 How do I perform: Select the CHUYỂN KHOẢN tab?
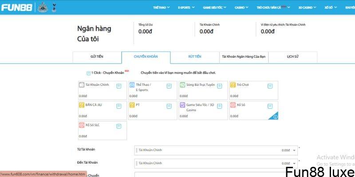[x=146, y=57]
